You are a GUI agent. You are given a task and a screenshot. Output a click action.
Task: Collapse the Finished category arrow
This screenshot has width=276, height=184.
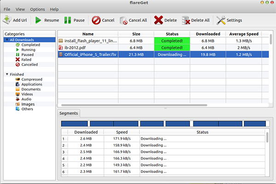pos(7,75)
